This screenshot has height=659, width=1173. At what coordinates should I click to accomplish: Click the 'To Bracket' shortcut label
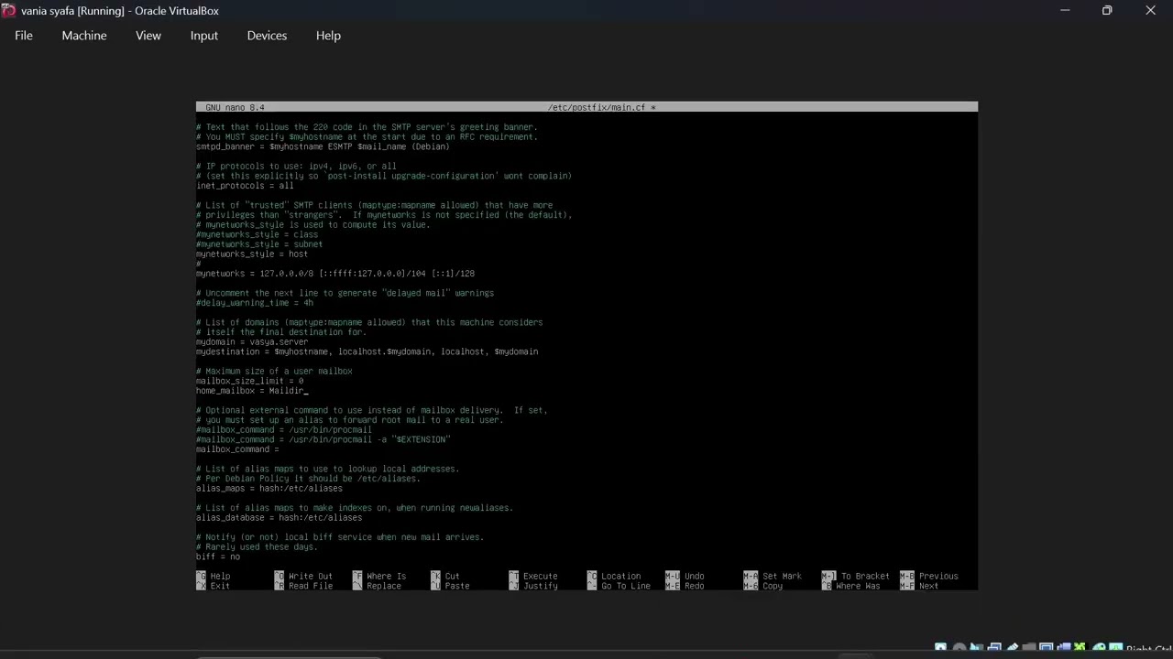click(x=865, y=577)
